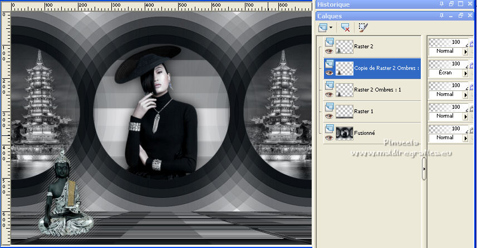Viewport: 477px width, 248px height.
Task: Open blend mode list for Raster 2
Action: (465, 52)
